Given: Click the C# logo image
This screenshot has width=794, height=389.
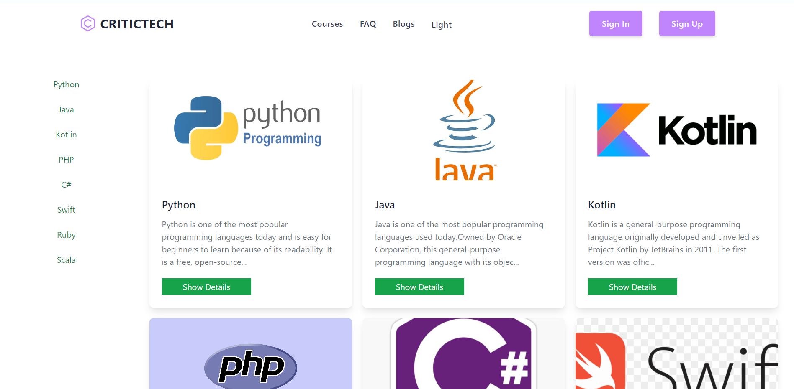Looking at the screenshot, I should coord(464,353).
